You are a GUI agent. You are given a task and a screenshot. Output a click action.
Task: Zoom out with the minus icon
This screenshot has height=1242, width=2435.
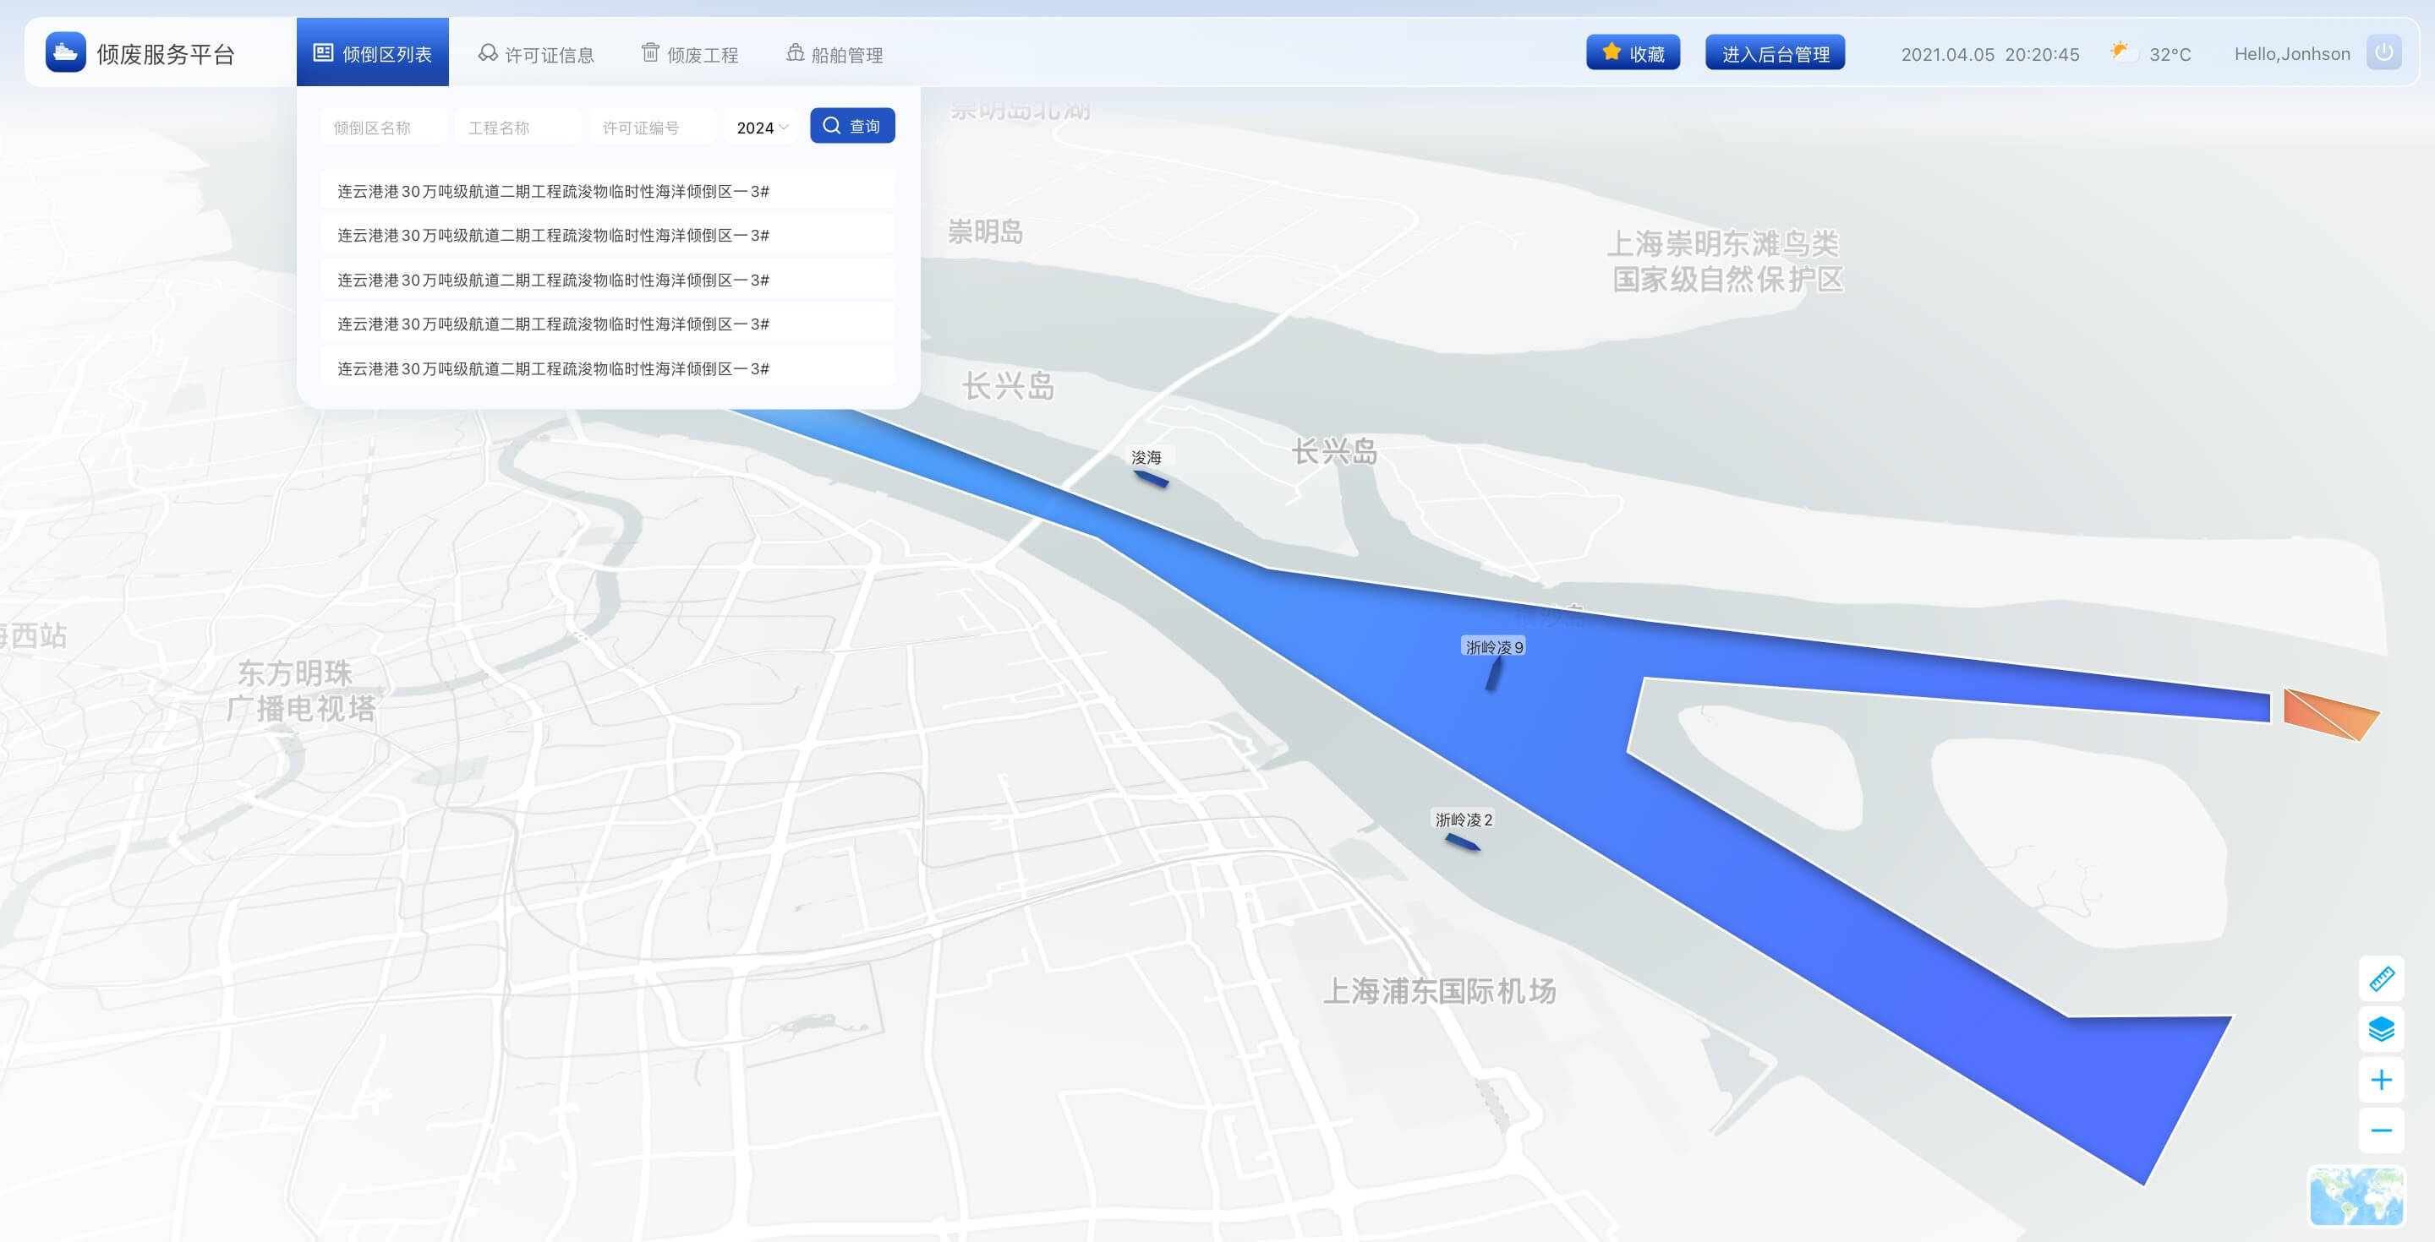[x=2381, y=1130]
